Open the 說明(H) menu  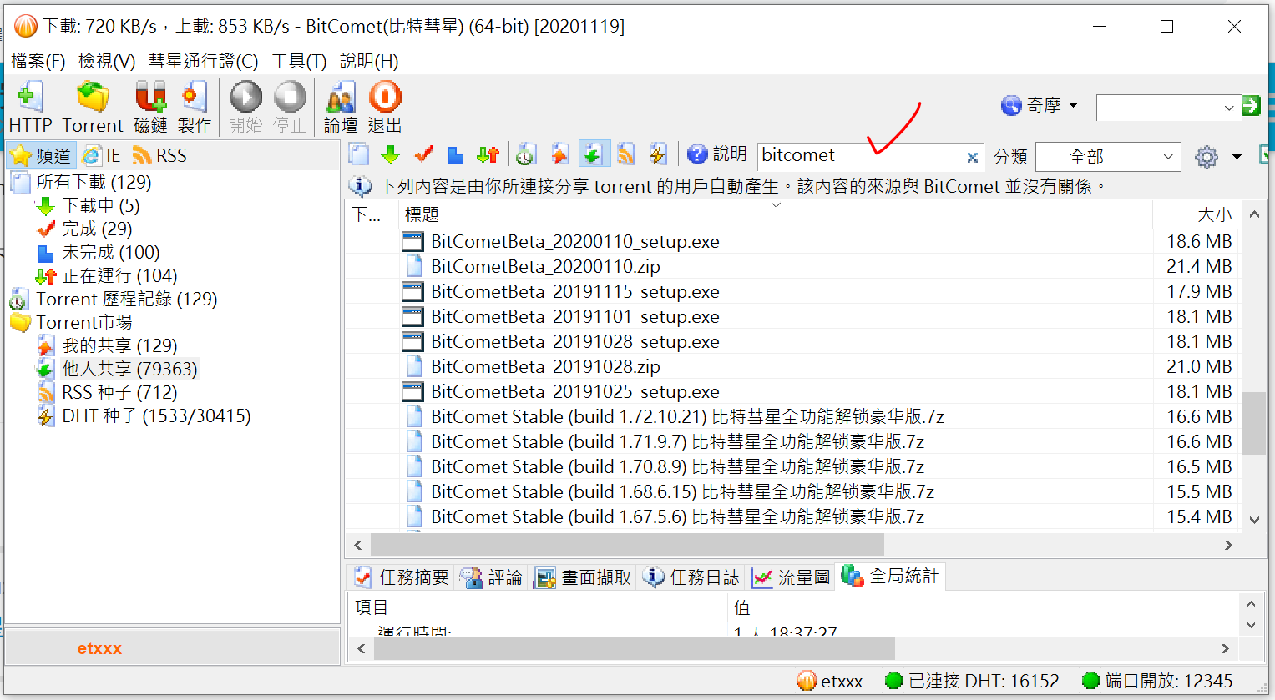click(369, 61)
